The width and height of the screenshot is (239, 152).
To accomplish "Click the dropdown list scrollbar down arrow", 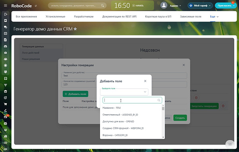I will [x=163, y=137].
